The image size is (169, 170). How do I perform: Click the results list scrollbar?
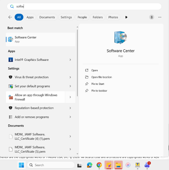pos(77,63)
